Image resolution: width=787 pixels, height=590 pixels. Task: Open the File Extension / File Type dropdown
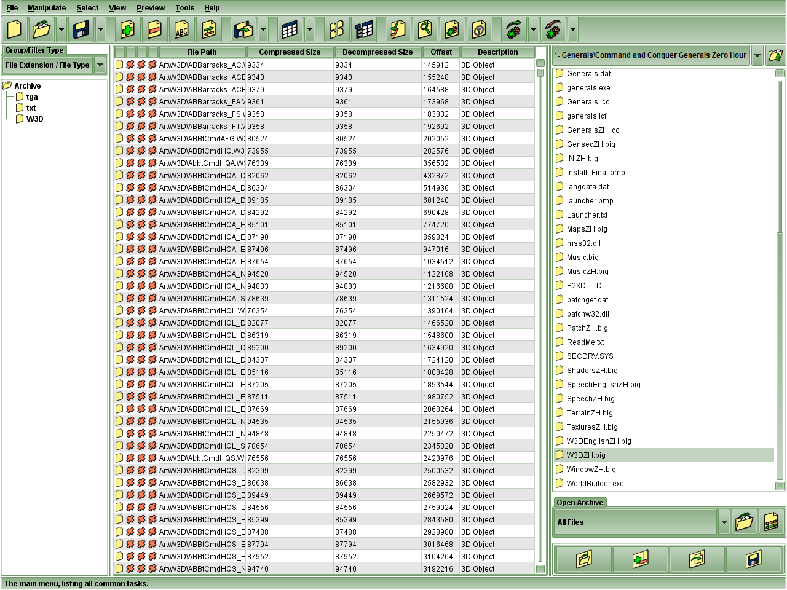coord(100,65)
